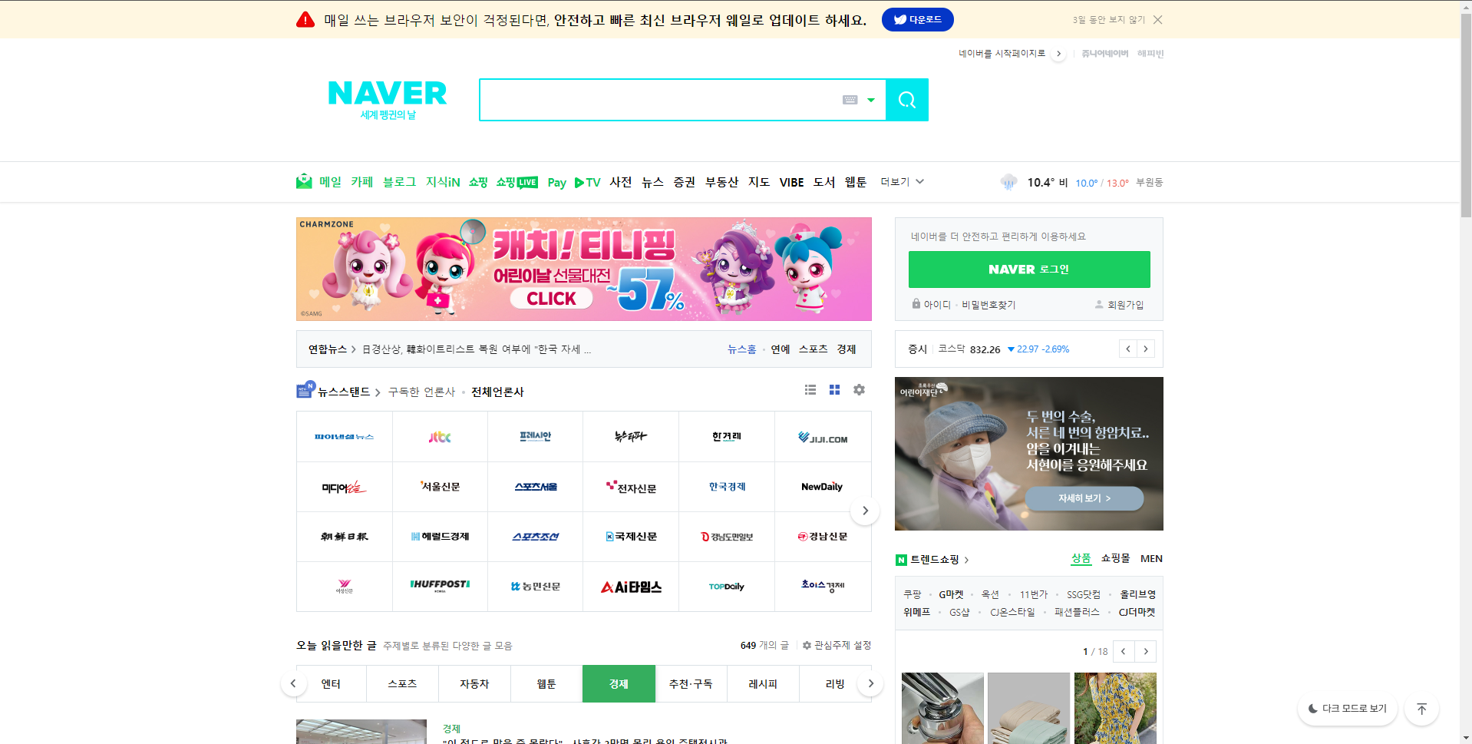Open the 뉴스홈 link

coord(741,349)
